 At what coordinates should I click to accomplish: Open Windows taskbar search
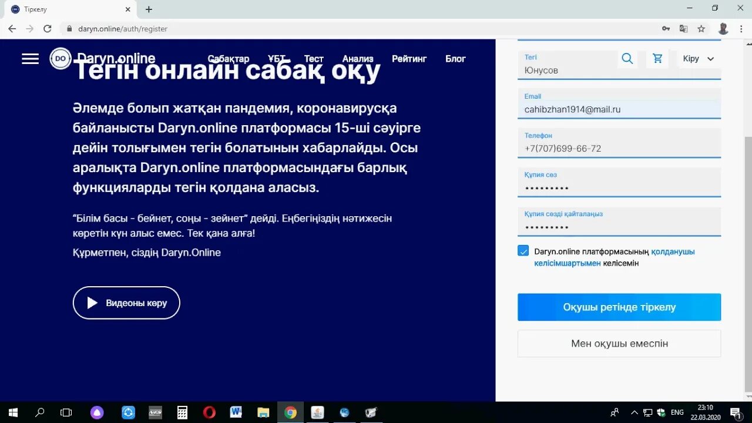coord(39,412)
